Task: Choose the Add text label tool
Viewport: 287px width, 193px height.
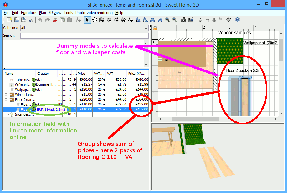Action: [x=130, y=20]
